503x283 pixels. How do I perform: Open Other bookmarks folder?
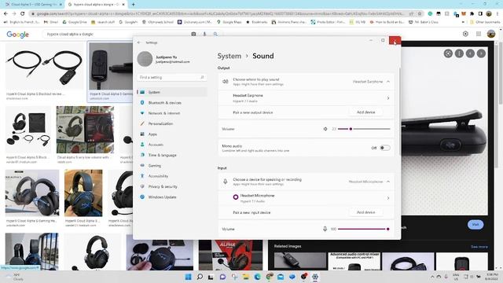[485, 22]
